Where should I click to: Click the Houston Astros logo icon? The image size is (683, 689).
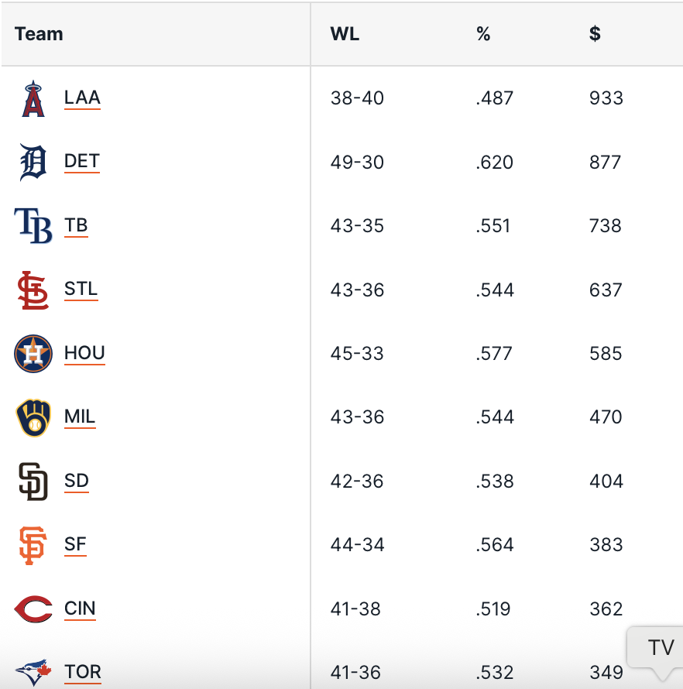(x=33, y=354)
